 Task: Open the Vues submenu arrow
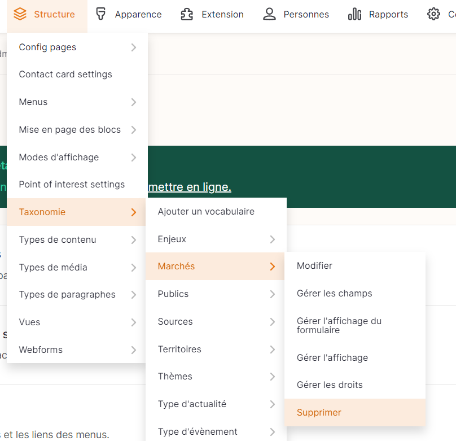(x=134, y=322)
